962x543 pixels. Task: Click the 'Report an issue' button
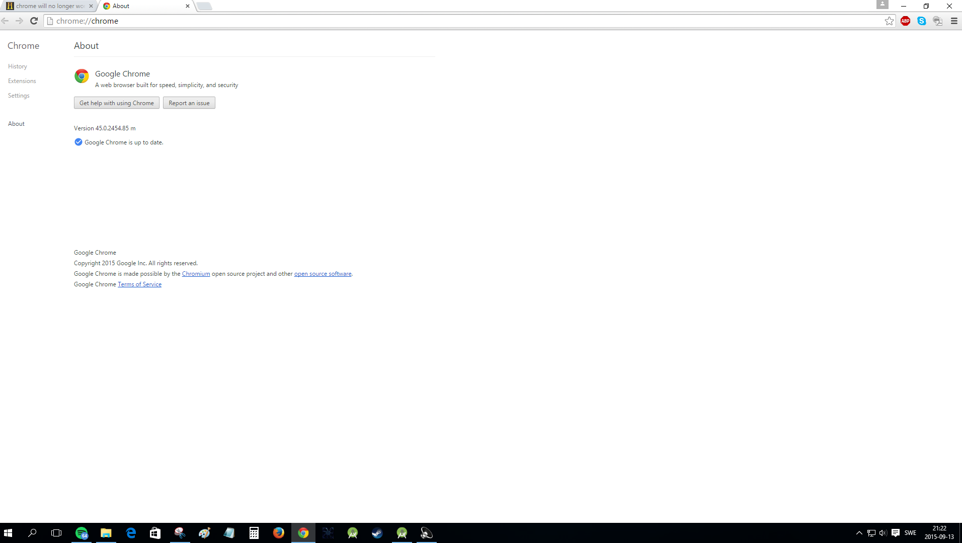[189, 103]
